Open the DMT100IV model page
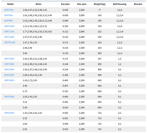The height and width of the screenshot is (133, 147). [x=10, y=26]
